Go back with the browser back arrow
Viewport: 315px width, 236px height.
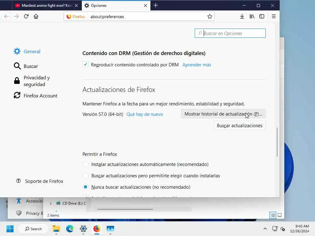pos(6,17)
